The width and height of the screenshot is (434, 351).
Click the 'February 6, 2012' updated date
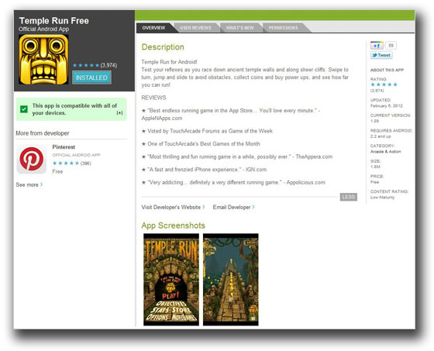tap(387, 105)
